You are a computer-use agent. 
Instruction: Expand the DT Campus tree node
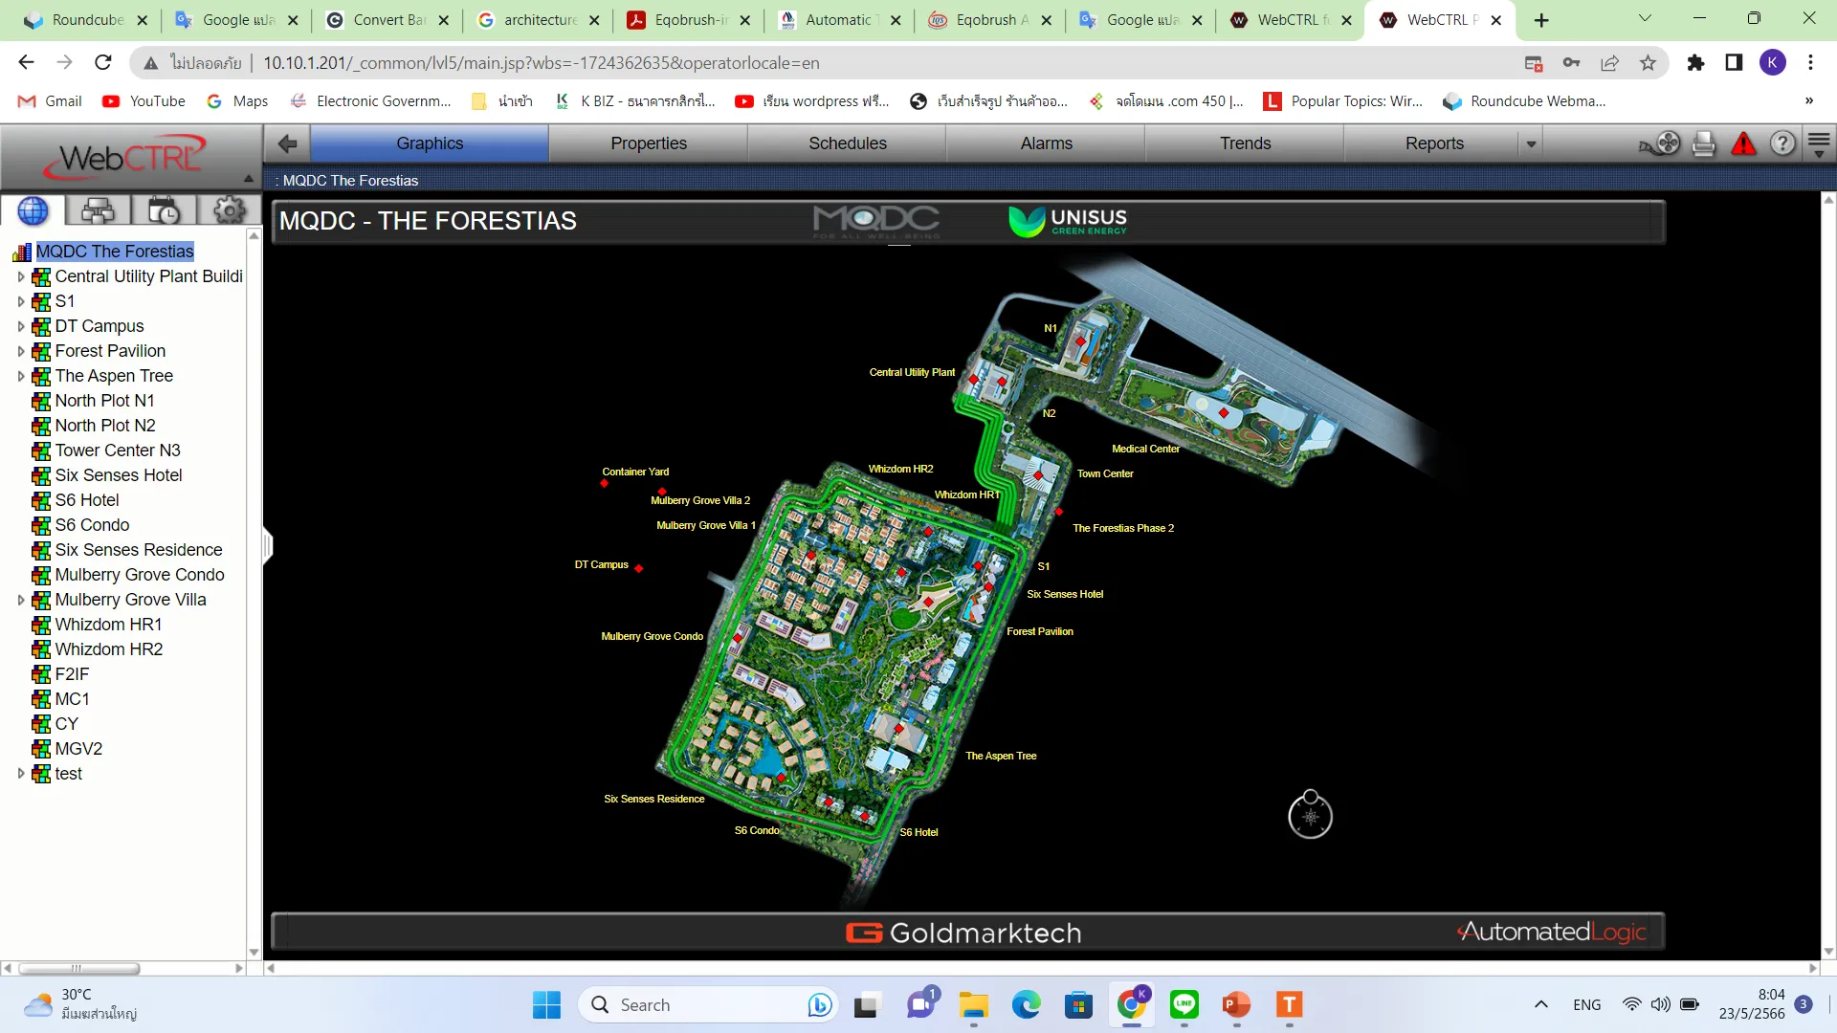click(x=21, y=327)
